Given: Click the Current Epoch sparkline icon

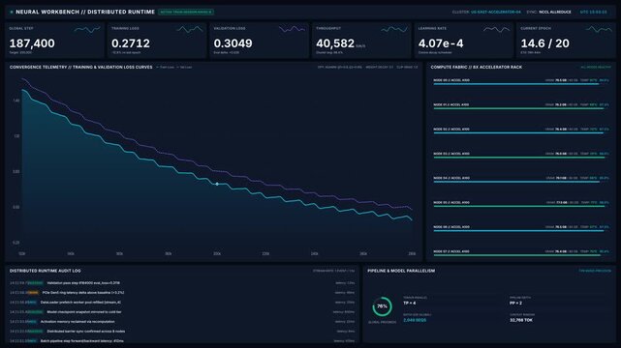Looking at the screenshot, I should (x=599, y=29).
